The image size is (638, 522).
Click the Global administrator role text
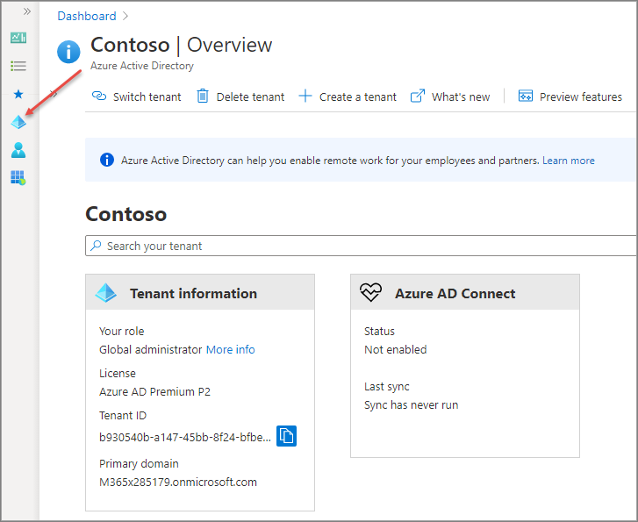coord(151,350)
